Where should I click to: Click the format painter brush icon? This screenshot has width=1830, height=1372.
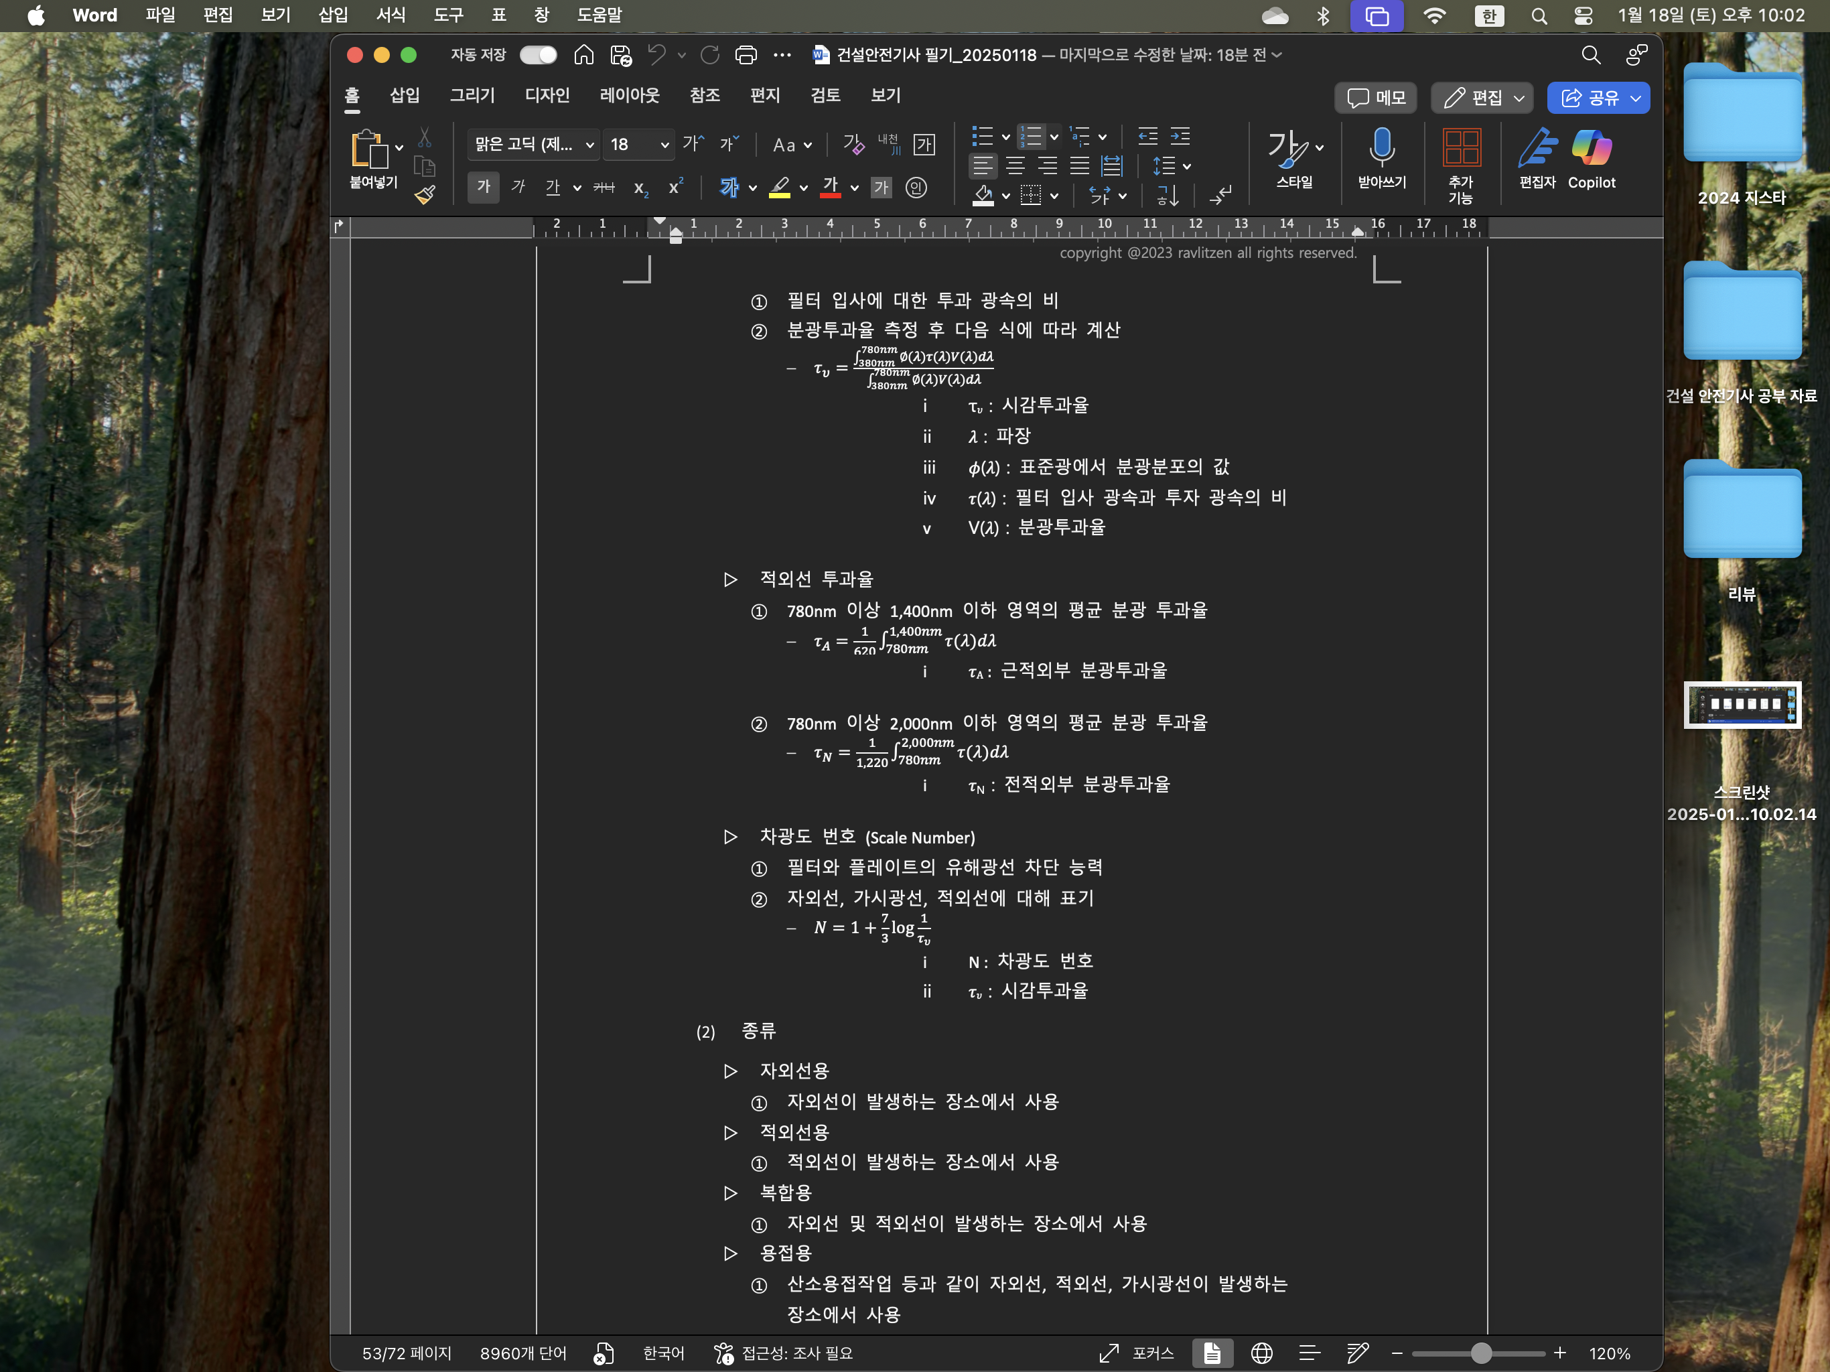pyautogui.click(x=425, y=196)
